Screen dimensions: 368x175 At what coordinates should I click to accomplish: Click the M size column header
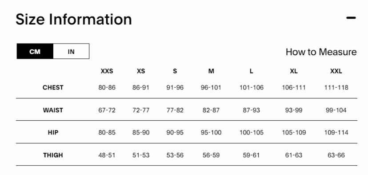click(x=211, y=71)
